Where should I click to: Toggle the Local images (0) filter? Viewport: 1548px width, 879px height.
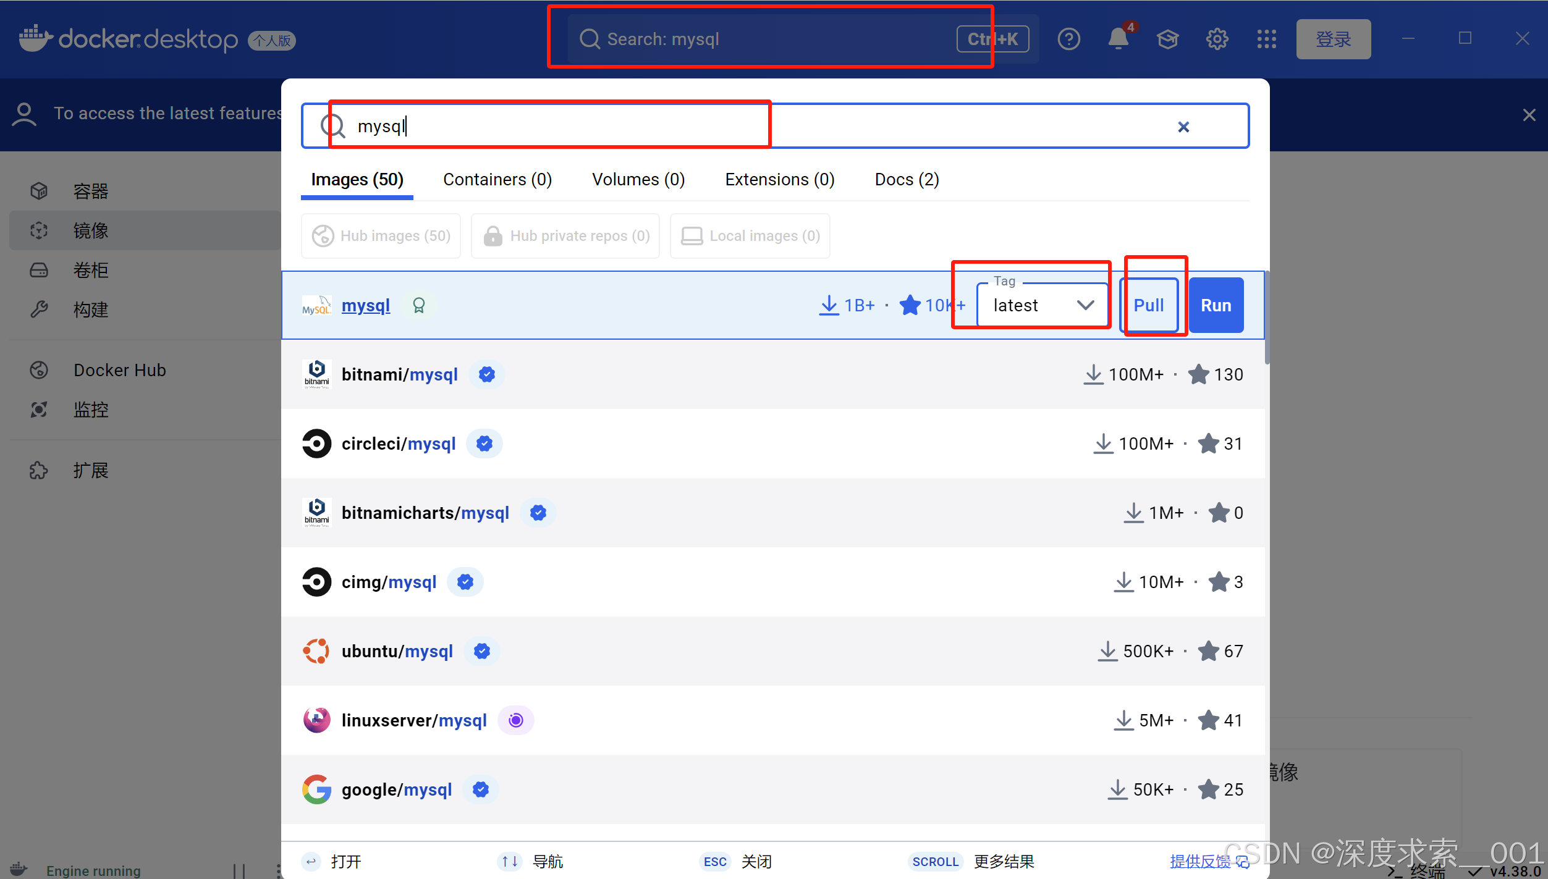[750, 236]
